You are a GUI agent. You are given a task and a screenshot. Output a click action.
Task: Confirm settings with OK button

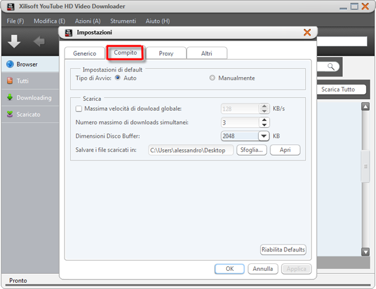(x=229, y=269)
